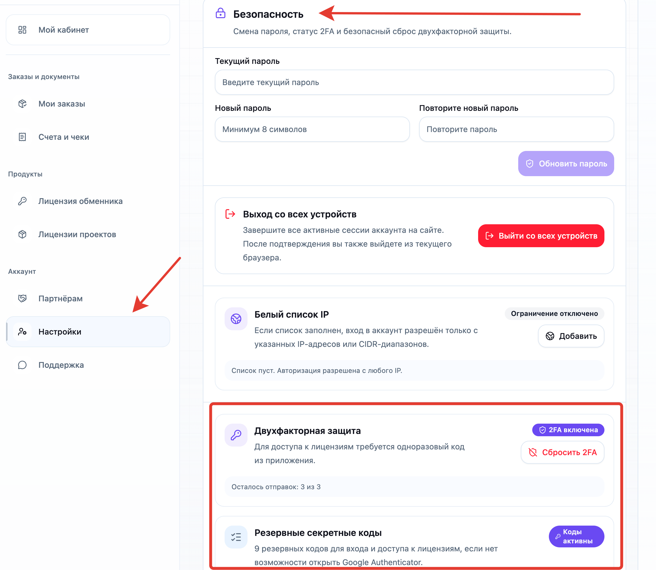Click the key icon in Двухфакторная защита card
Screen dimensions: 656x570
(x=236, y=435)
